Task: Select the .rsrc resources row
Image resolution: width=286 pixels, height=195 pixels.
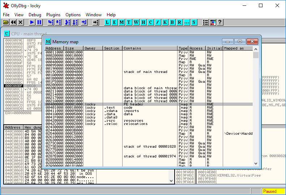Action: click(x=149, y=121)
